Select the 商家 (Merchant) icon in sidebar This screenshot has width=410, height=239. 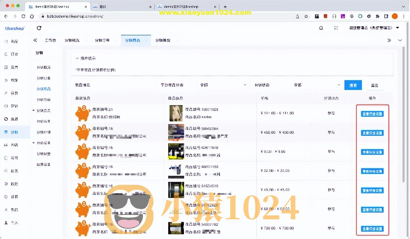tap(15, 80)
